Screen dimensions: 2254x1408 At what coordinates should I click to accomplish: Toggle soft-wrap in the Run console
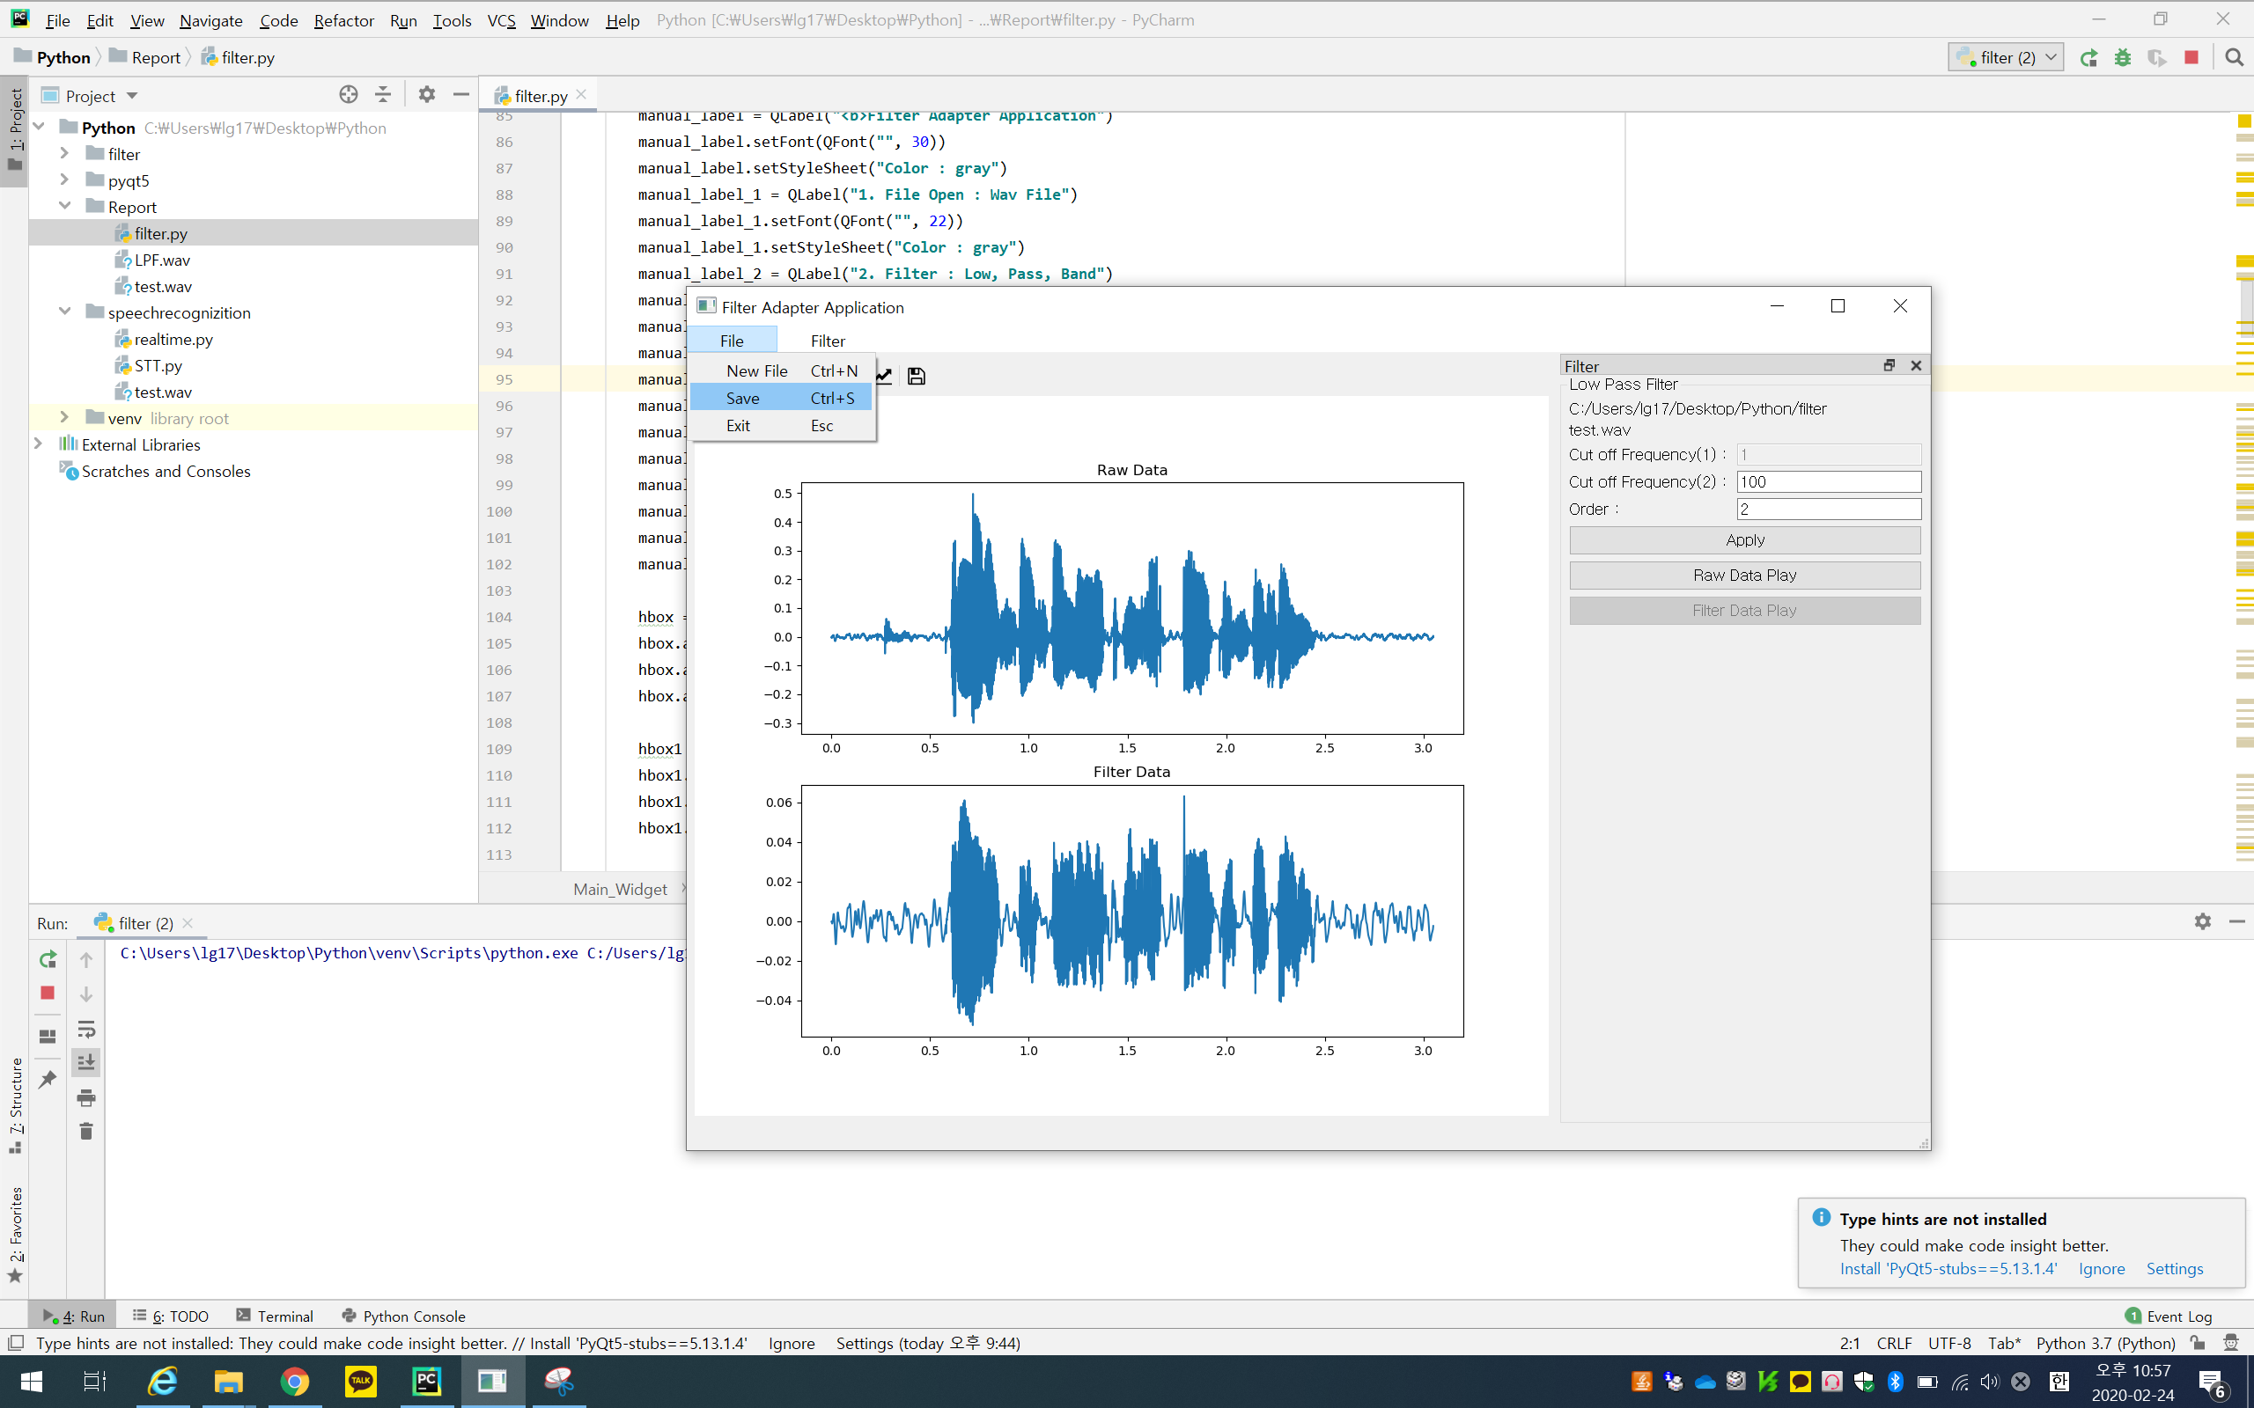[x=85, y=1029]
